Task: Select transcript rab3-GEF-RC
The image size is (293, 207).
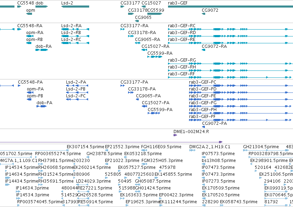Action: [x=182, y=25]
